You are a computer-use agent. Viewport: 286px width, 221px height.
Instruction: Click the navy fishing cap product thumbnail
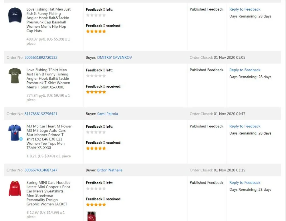[x=15, y=15]
